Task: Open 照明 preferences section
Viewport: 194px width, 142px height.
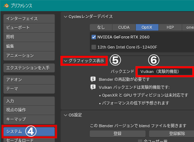Action: coord(29,37)
